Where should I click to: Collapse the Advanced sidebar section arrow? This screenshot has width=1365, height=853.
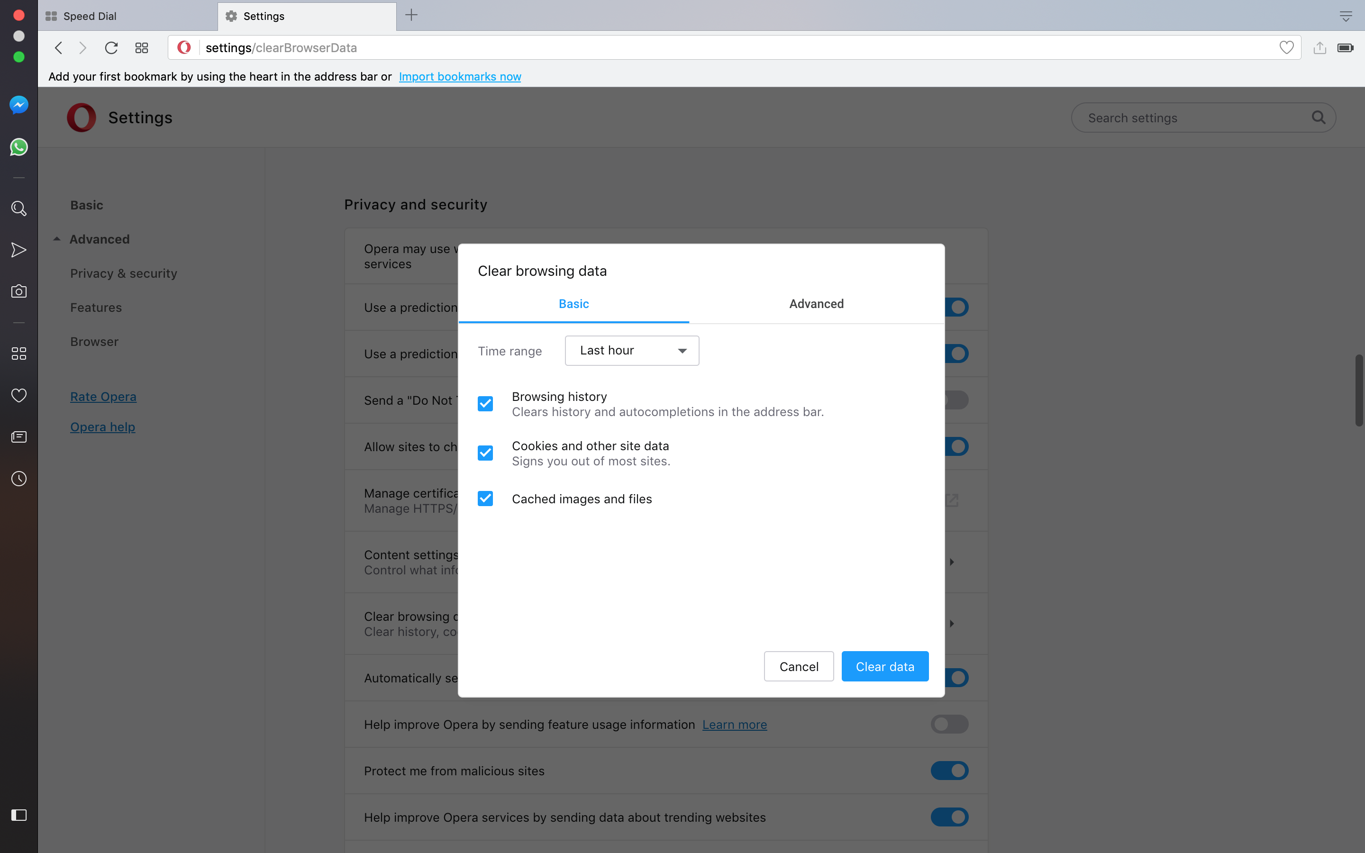(x=57, y=239)
